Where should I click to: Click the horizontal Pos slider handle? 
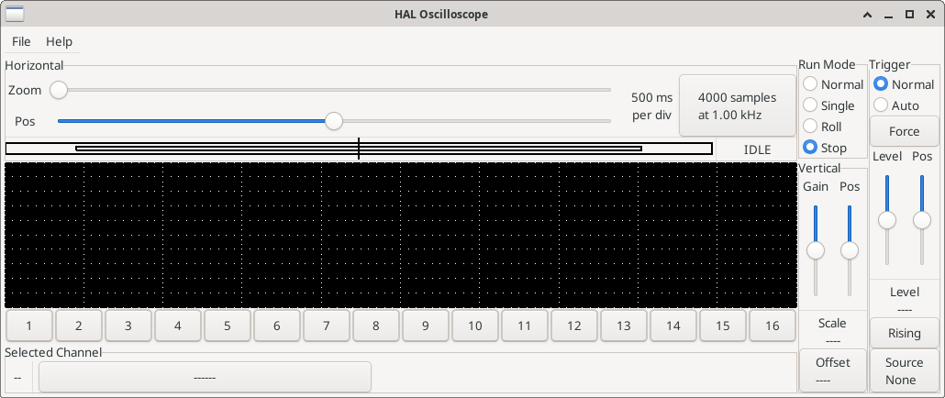click(334, 121)
